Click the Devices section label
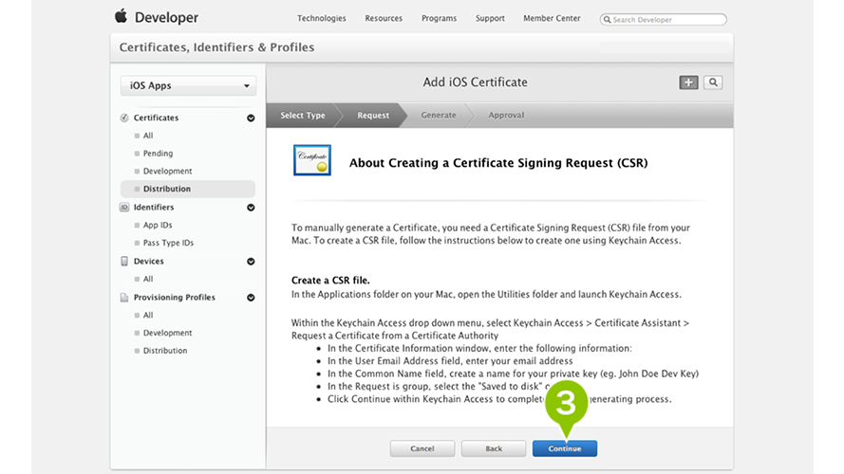 pos(148,262)
